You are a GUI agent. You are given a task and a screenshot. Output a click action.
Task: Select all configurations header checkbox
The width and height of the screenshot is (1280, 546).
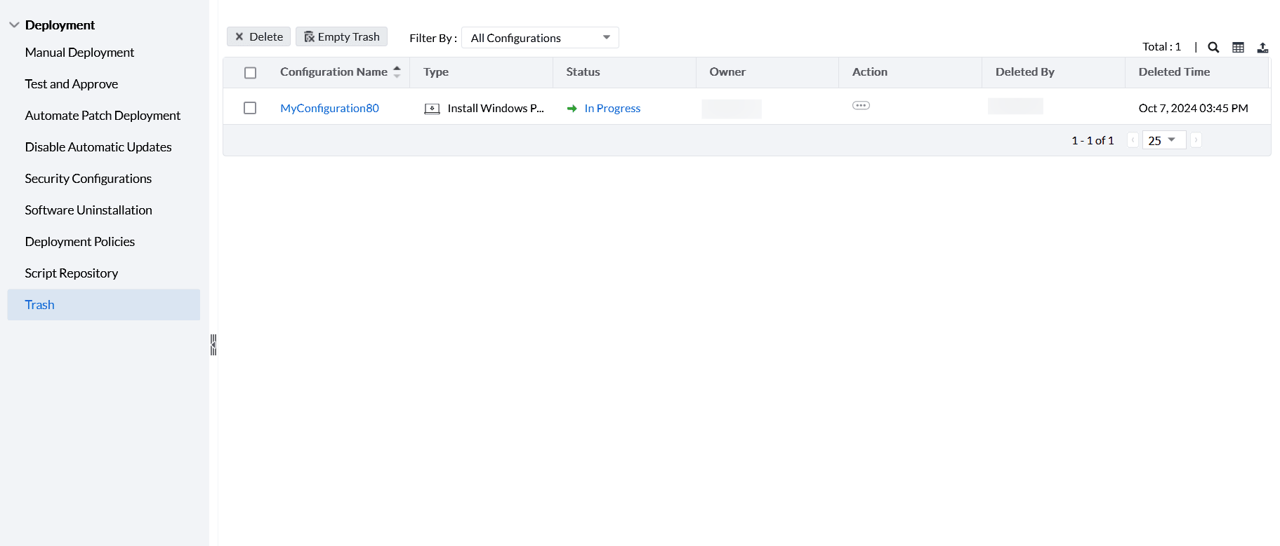[250, 73]
